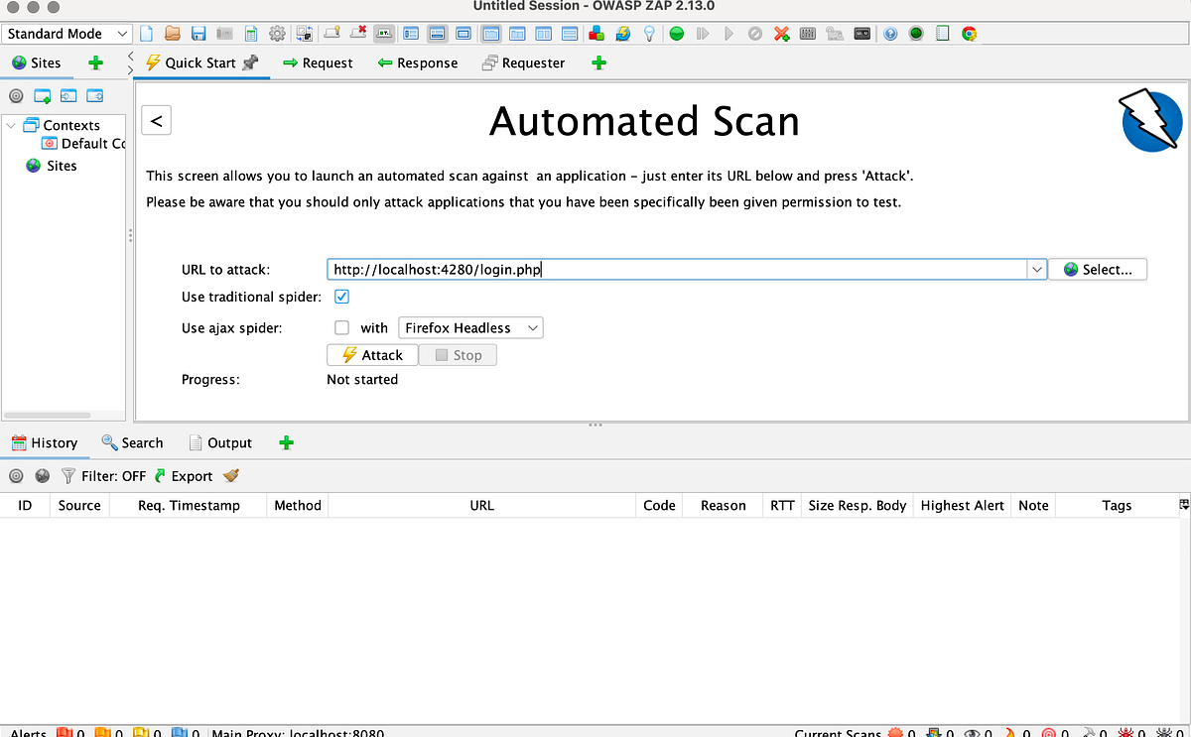Open the History filter funnel icon

[67, 475]
